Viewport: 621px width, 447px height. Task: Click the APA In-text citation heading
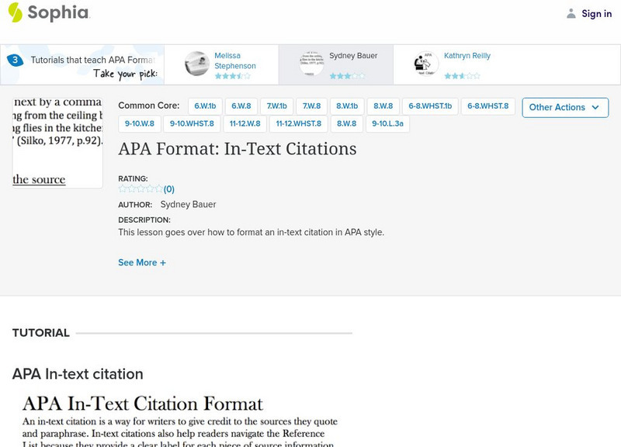(x=78, y=374)
